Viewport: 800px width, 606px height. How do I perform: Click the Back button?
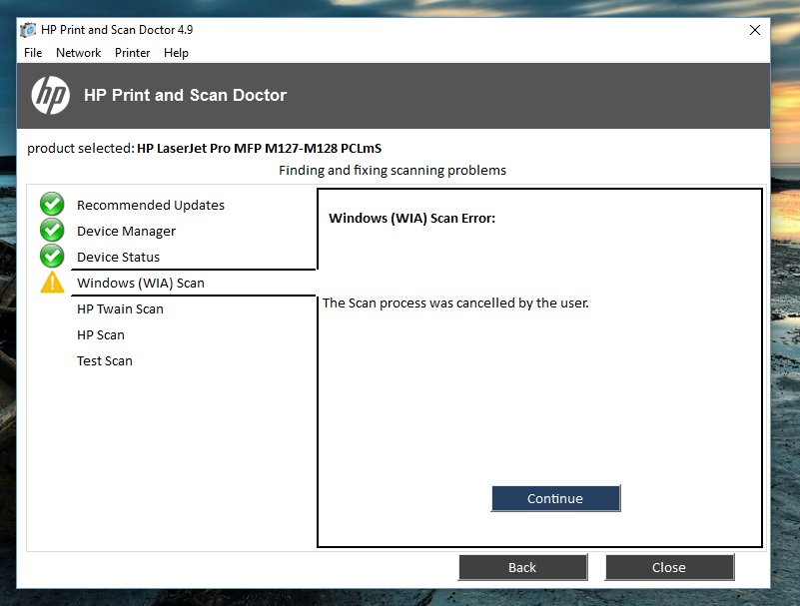point(523,567)
